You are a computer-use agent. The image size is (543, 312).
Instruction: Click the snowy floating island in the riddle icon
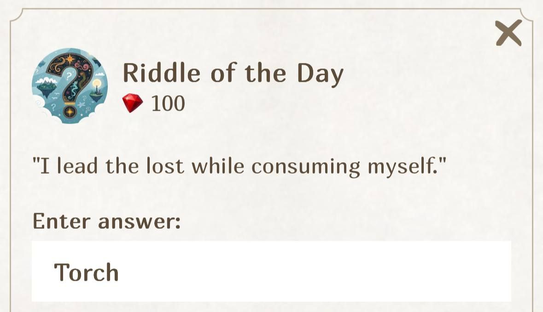pyautogui.click(x=47, y=83)
